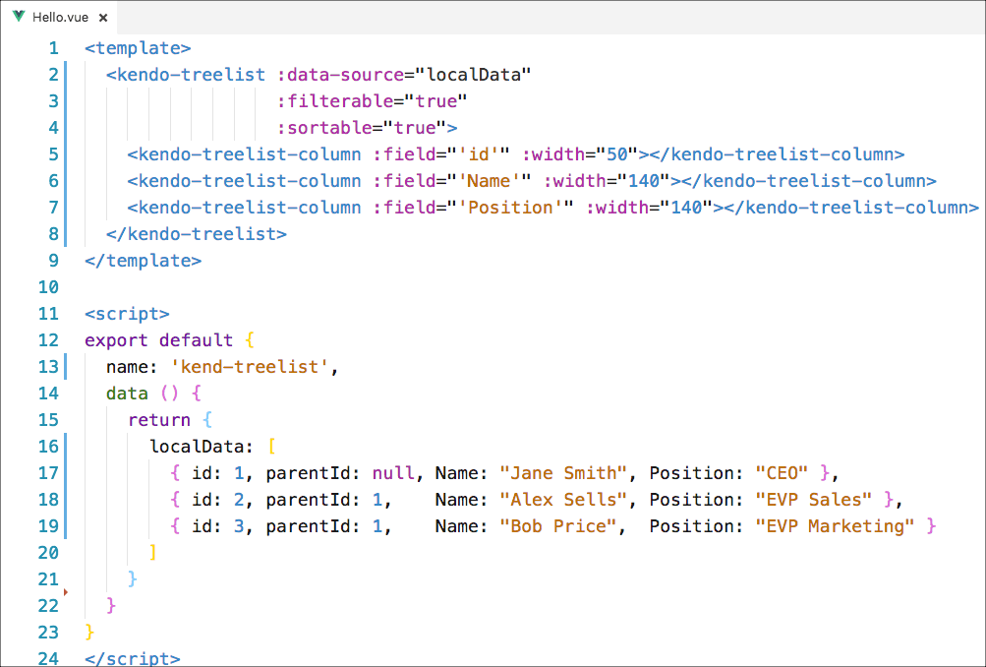
Task: Click the "EVP Marketing" string
Action: (835, 526)
